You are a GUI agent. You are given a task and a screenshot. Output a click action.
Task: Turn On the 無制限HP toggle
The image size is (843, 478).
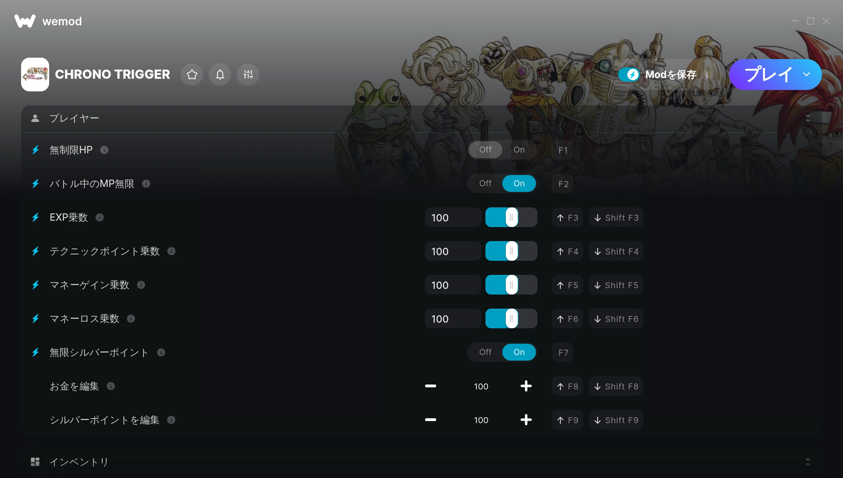[x=519, y=150]
